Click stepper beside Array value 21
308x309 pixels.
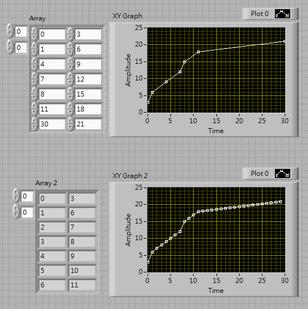click(x=70, y=124)
